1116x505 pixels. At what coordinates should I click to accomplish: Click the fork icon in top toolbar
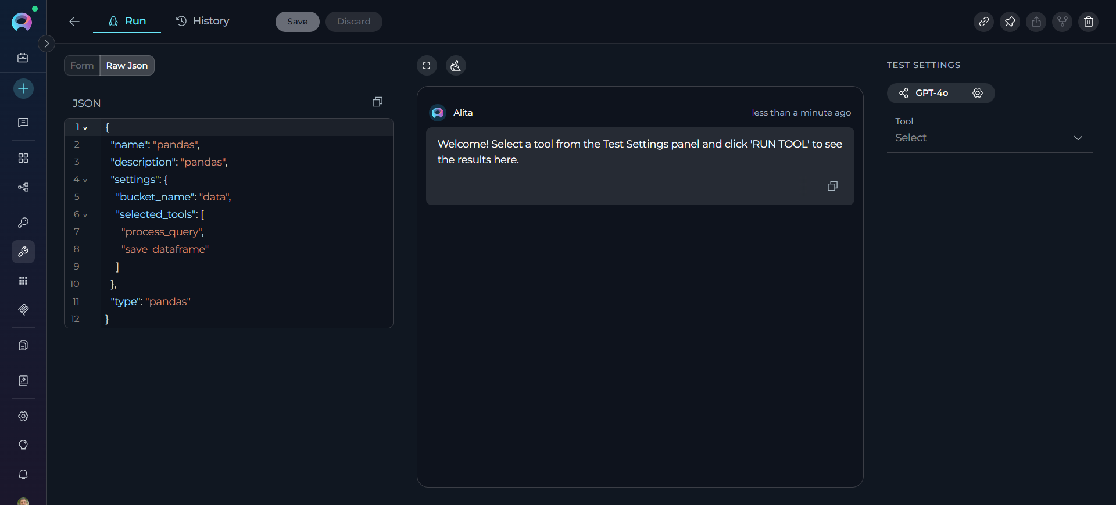1062,22
